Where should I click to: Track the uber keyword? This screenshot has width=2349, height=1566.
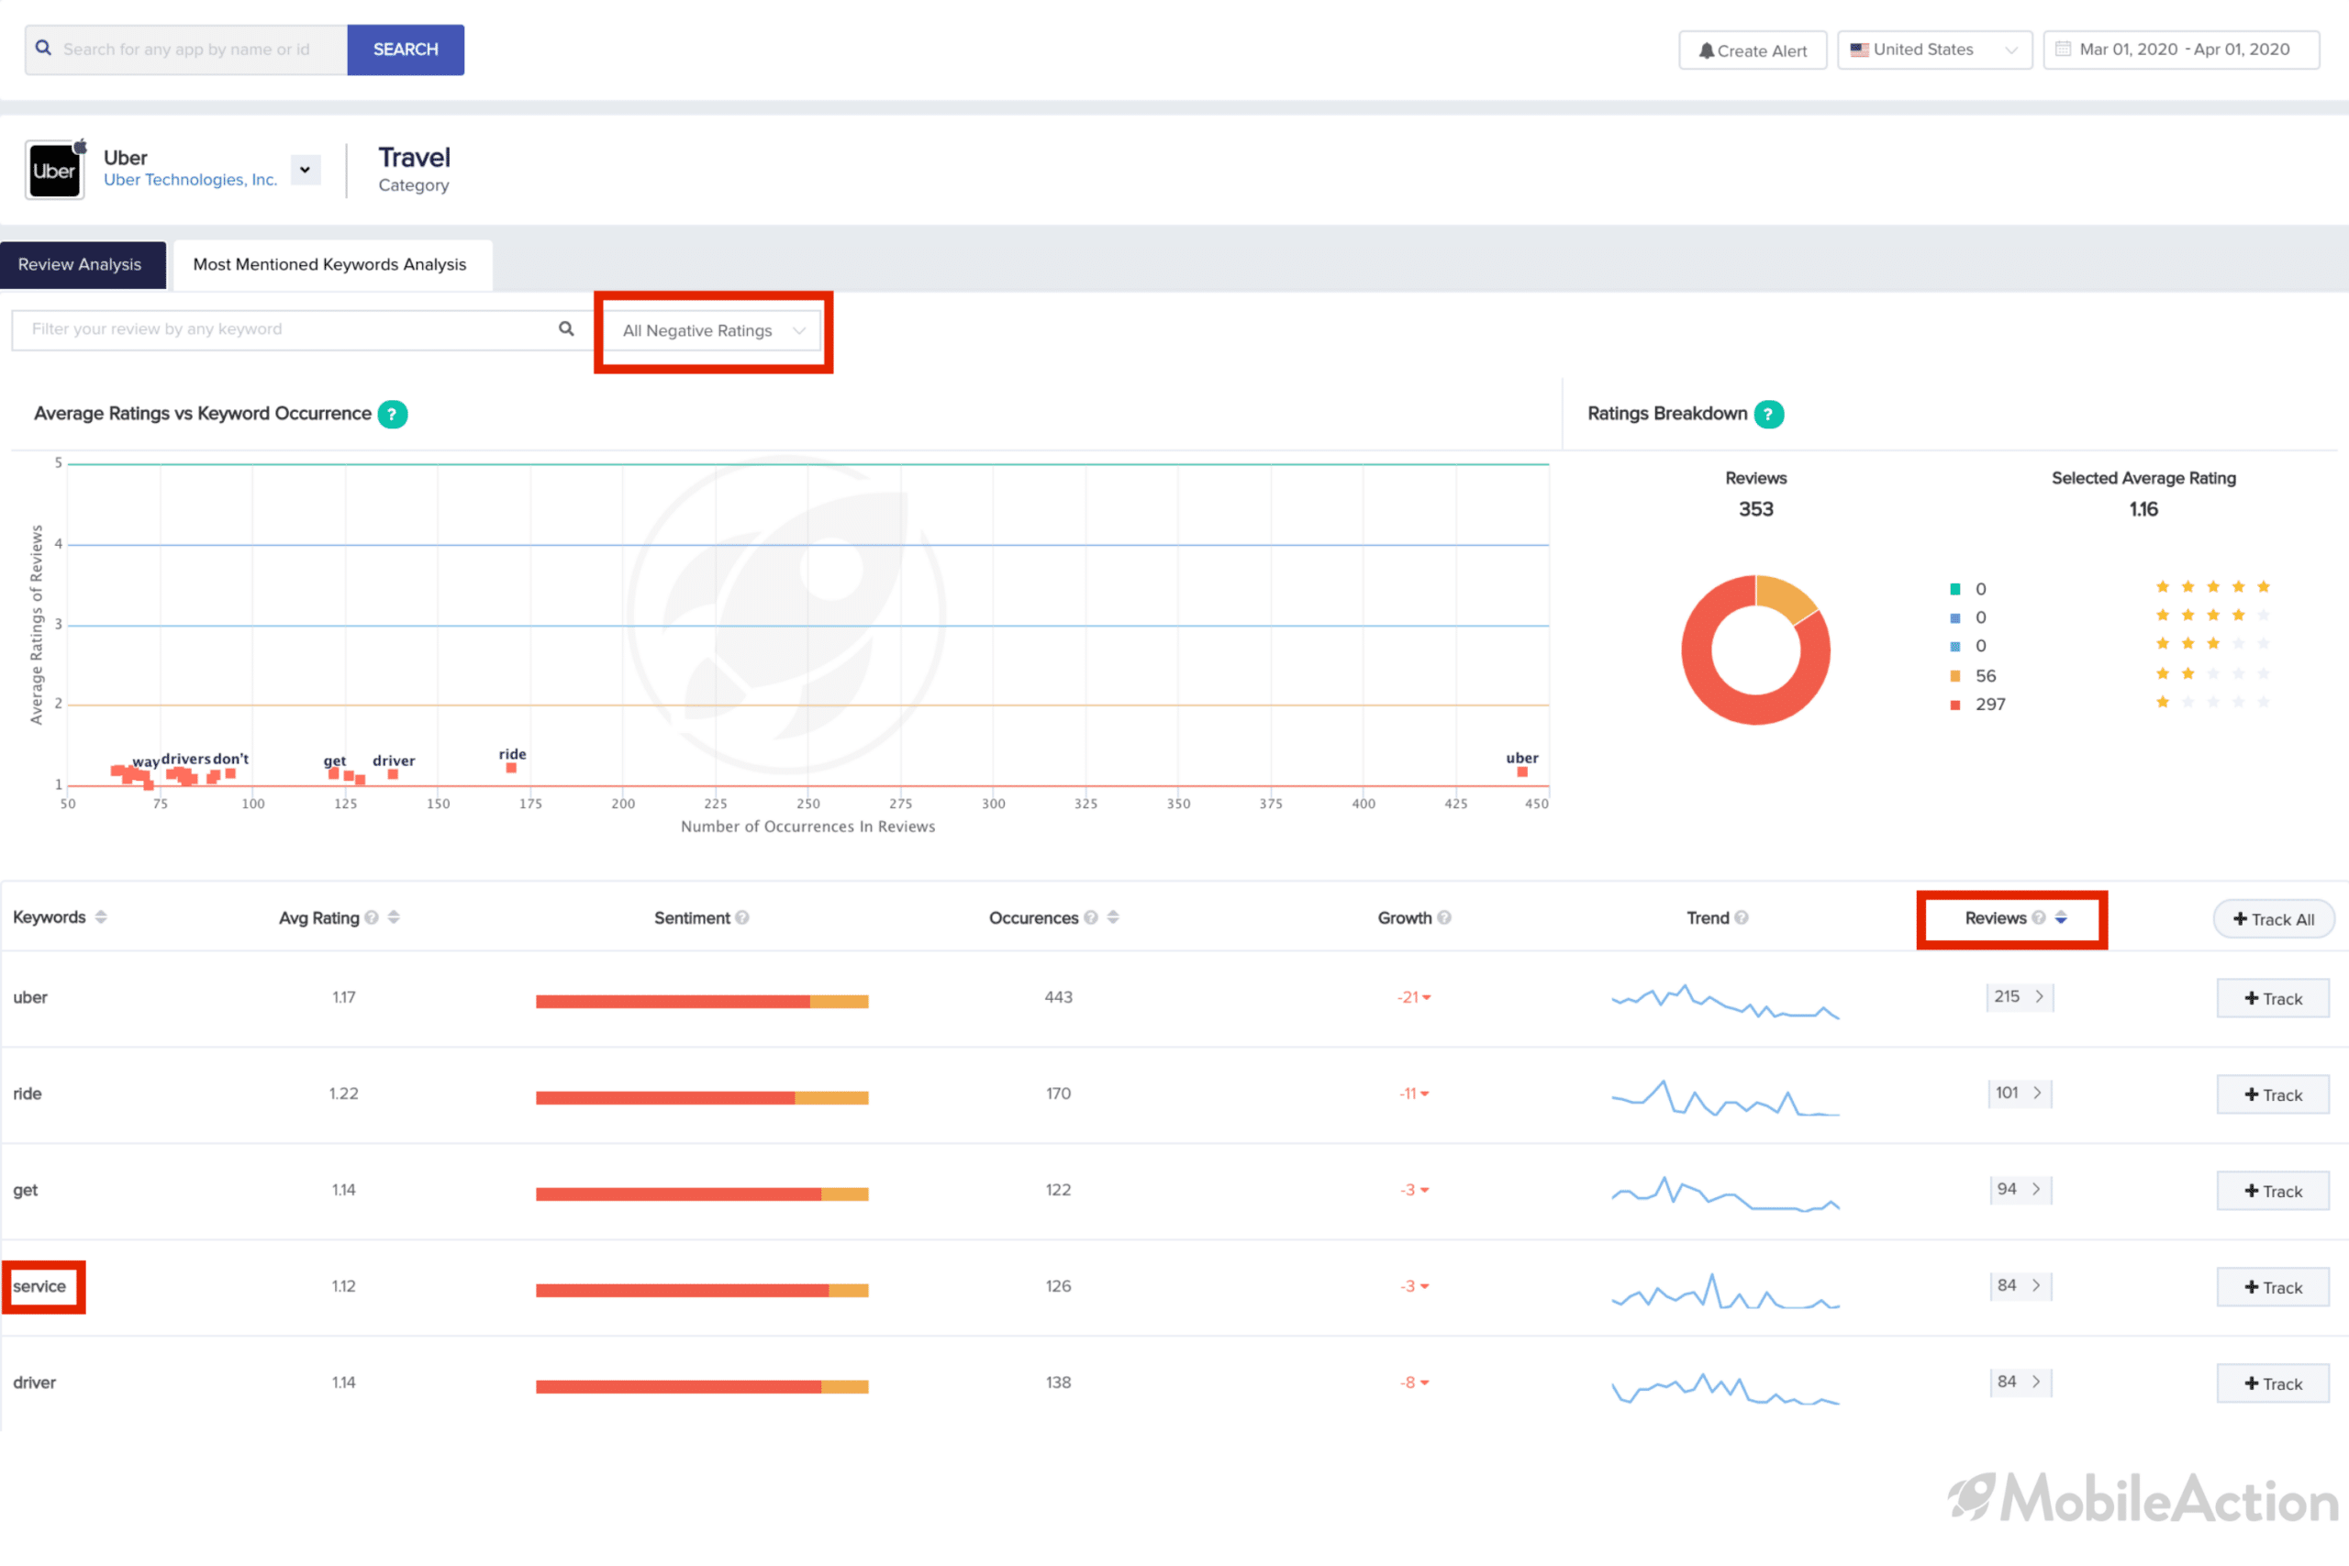(2273, 998)
